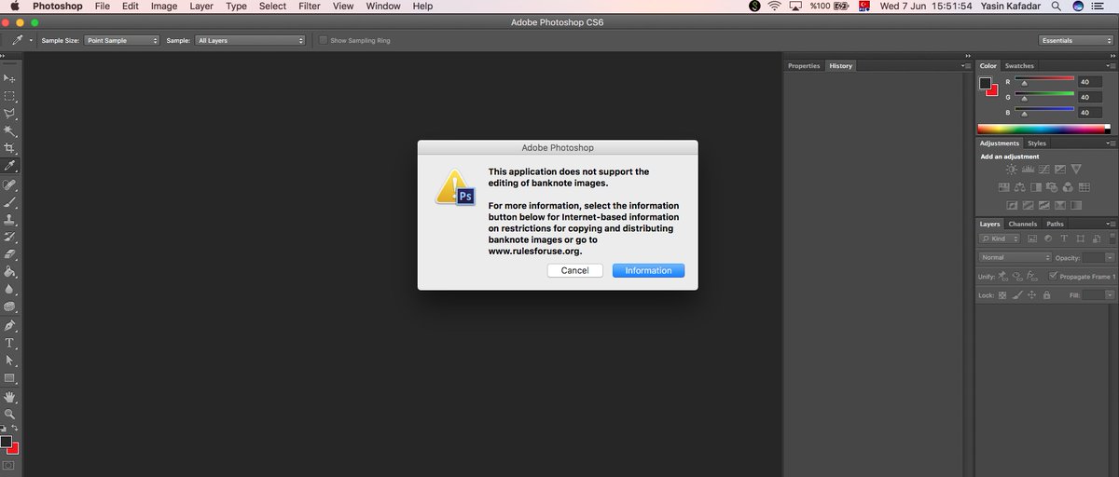
Task: Add a Curves adjustment
Action: pyautogui.click(x=1044, y=170)
